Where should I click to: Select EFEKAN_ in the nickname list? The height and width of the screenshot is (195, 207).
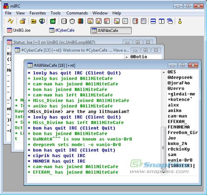coord(177,121)
